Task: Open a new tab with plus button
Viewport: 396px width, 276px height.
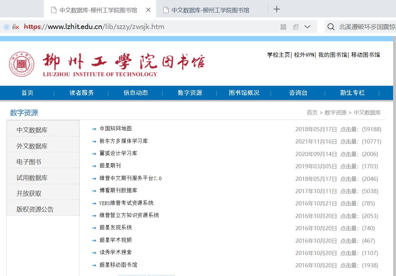Action: click(x=277, y=9)
